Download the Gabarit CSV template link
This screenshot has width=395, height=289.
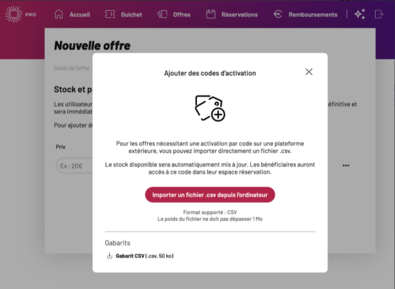pos(145,256)
